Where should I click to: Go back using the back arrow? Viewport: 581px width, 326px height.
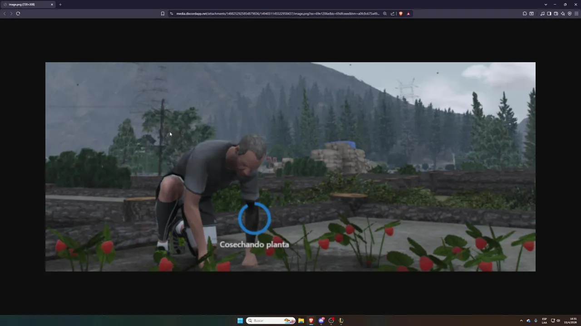5,14
